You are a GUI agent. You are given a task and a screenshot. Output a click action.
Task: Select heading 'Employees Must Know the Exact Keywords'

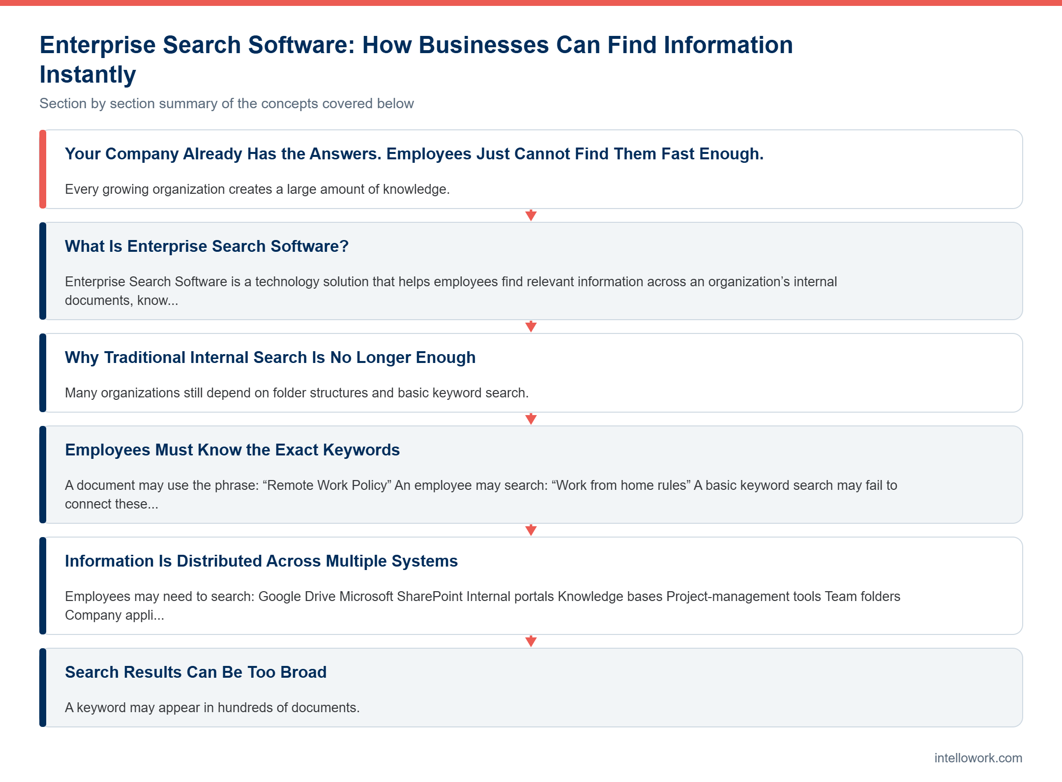[232, 450]
